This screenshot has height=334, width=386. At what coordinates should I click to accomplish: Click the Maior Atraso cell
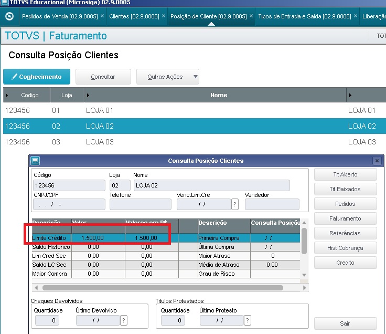pos(224,256)
